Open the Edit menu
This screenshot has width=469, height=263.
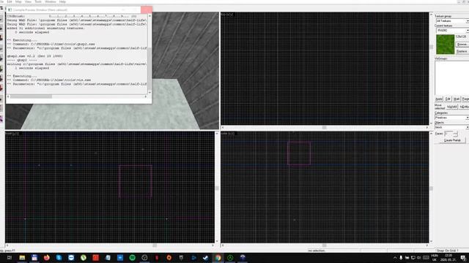point(10,1)
